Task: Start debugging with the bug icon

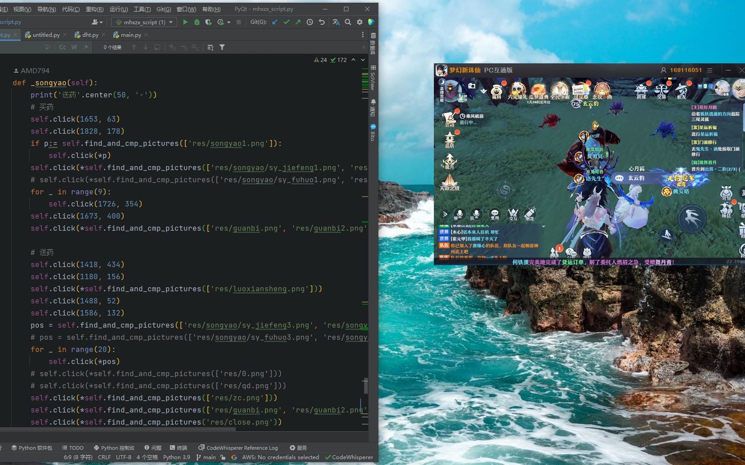Action: [x=197, y=22]
